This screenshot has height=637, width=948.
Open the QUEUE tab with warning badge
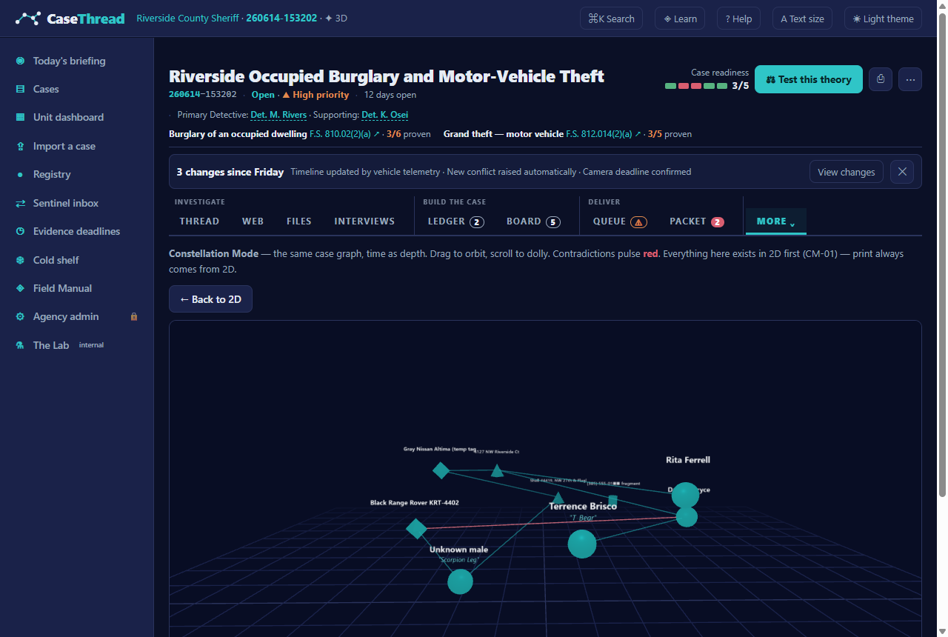(620, 221)
